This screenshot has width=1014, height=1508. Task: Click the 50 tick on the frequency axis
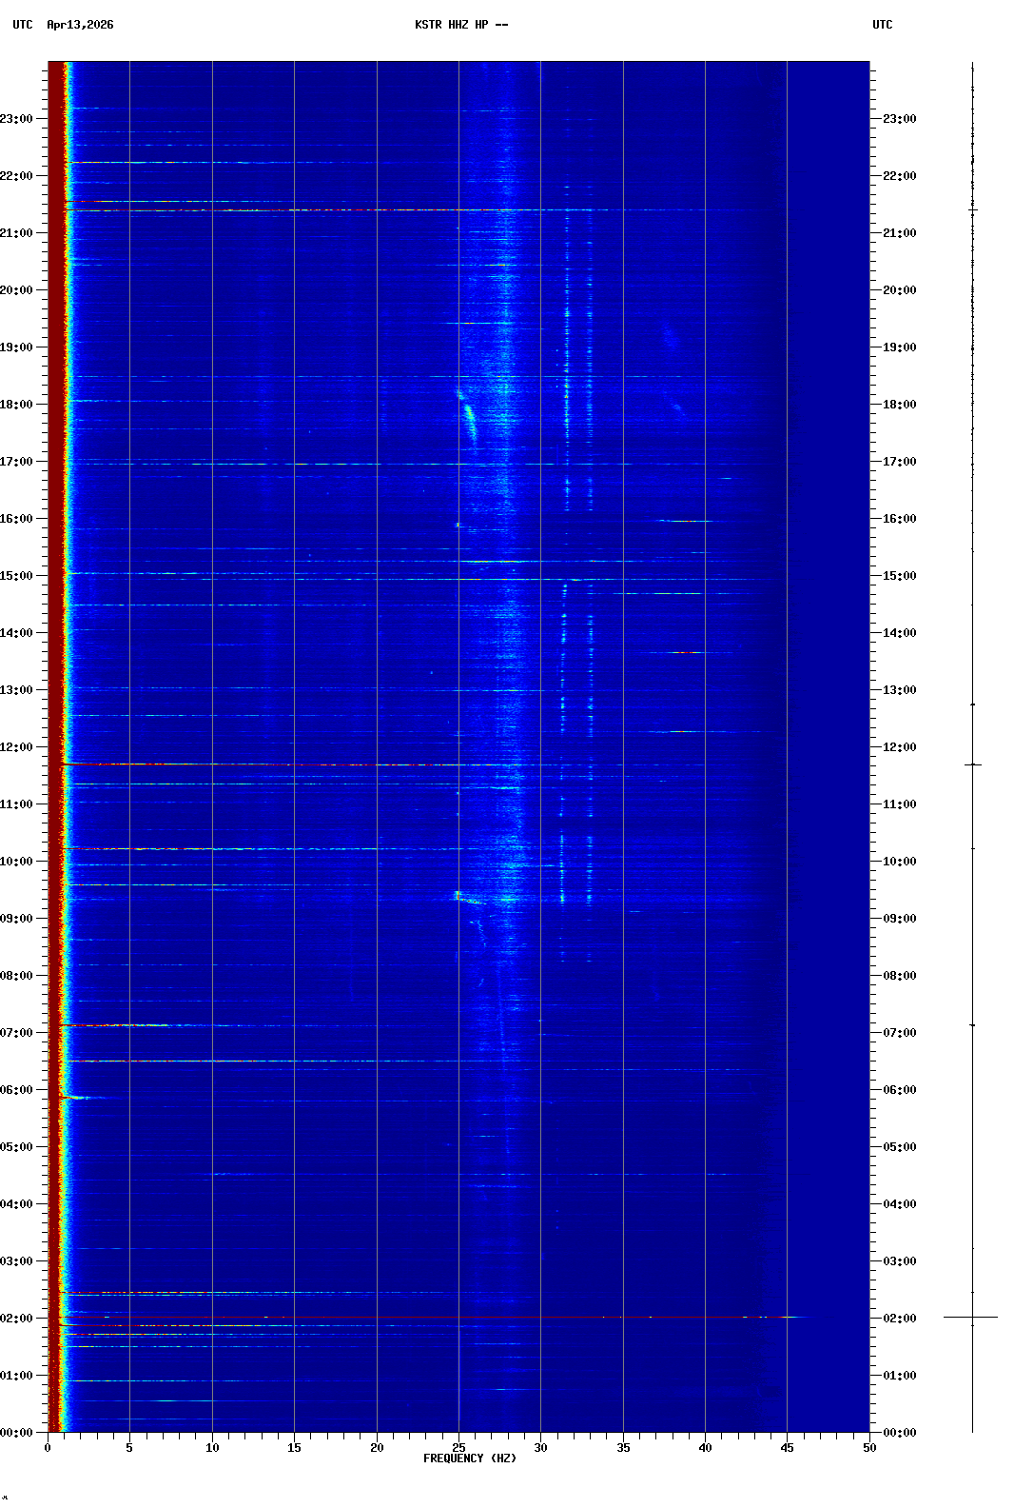[869, 1447]
